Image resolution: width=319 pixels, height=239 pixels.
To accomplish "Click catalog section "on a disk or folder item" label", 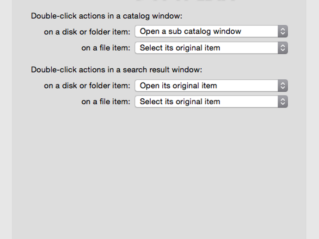I will tap(87, 32).
